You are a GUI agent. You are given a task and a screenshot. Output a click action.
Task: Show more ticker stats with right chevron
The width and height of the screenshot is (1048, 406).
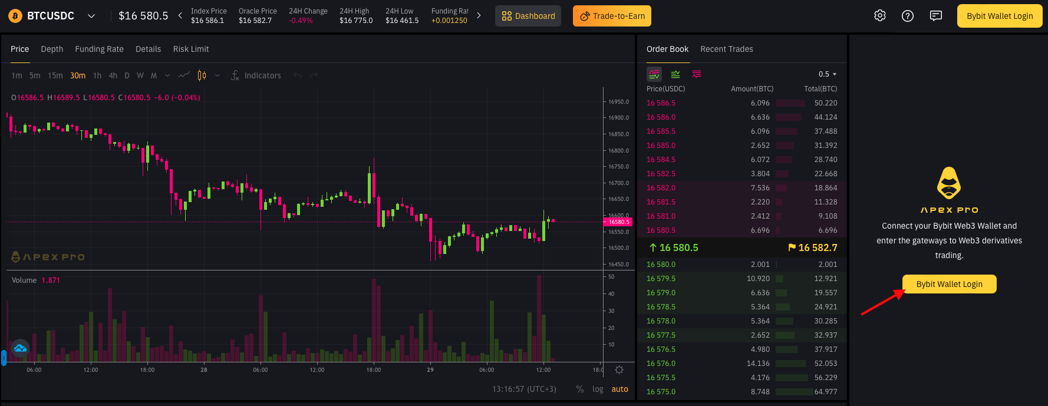tap(479, 16)
